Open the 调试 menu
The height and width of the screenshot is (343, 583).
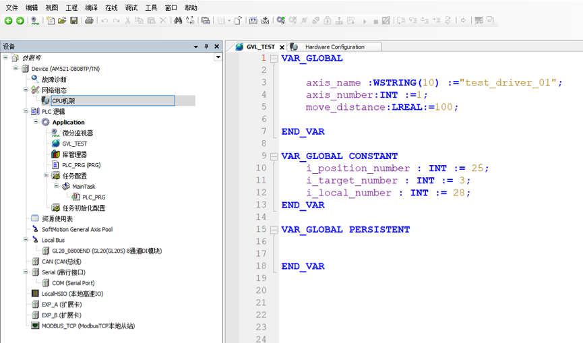coord(131,7)
